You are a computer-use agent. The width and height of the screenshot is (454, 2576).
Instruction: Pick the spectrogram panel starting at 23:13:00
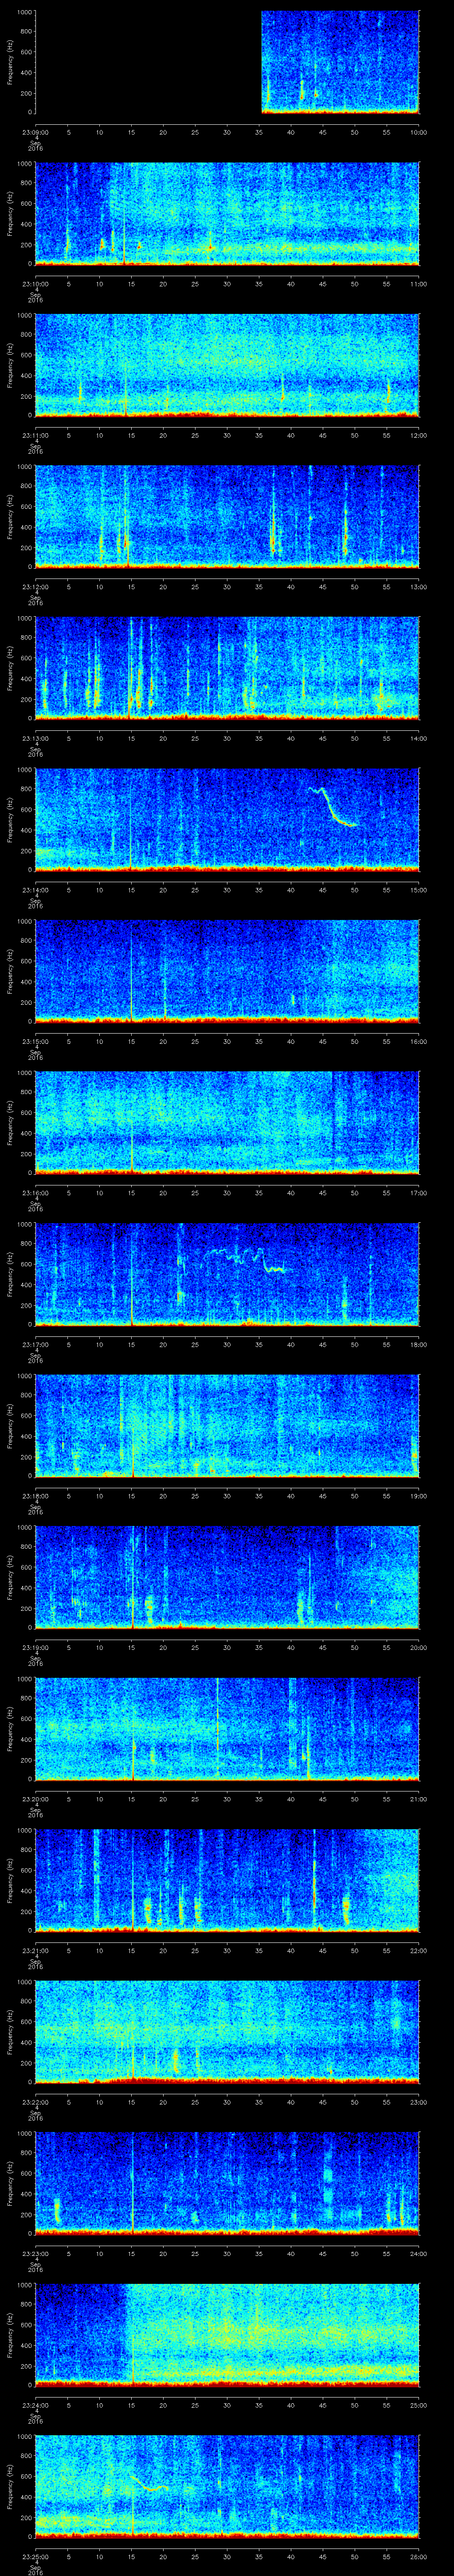click(227, 668)
